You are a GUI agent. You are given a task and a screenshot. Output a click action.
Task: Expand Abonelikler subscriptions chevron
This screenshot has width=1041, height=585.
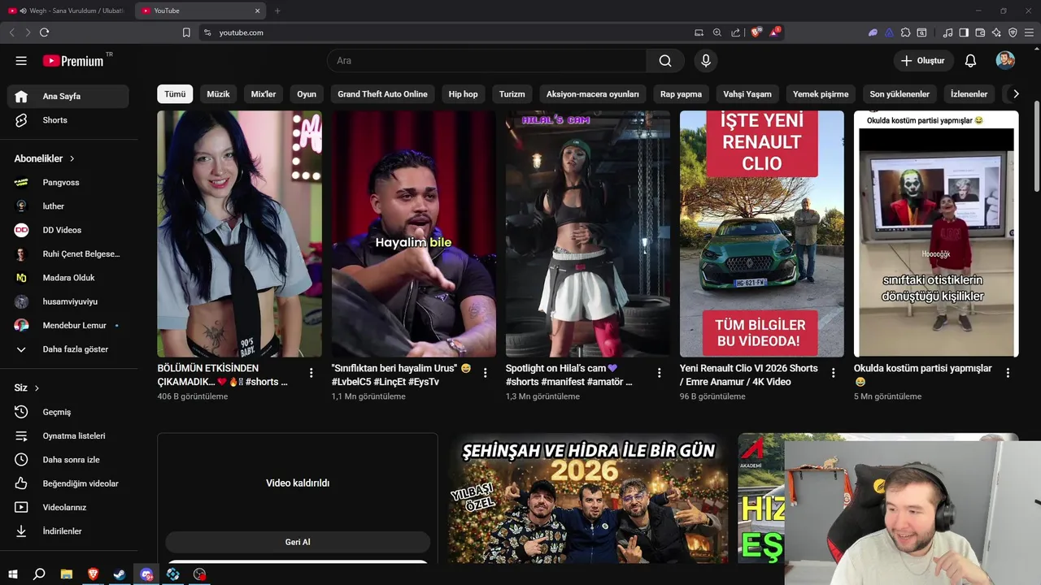72,159
